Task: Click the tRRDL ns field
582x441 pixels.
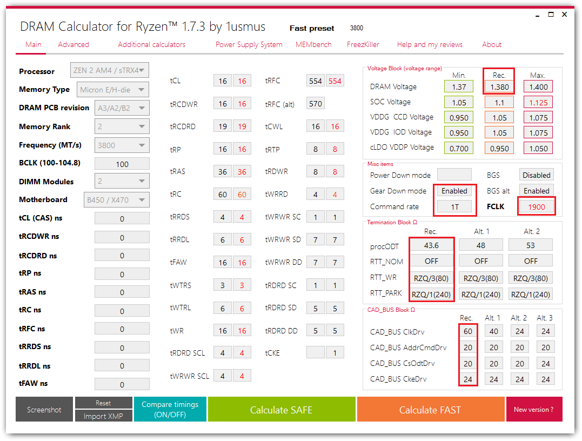Action: (x=122, y=365)
